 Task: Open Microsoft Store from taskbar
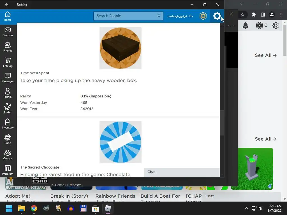(x=95, y=208)
